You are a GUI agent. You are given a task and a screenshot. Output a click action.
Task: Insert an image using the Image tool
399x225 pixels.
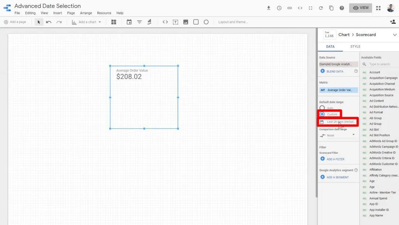pos(186,22)
